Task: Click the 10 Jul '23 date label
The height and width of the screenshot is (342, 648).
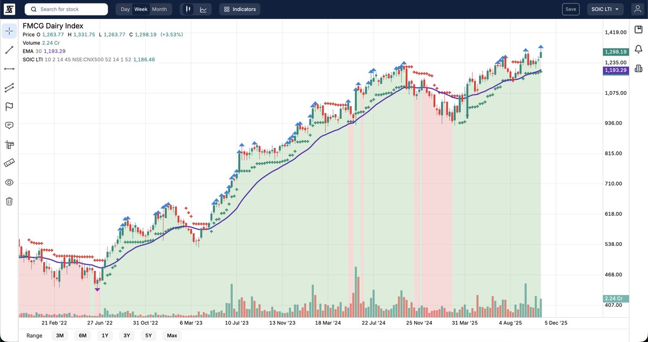Action: pos(237,323)
